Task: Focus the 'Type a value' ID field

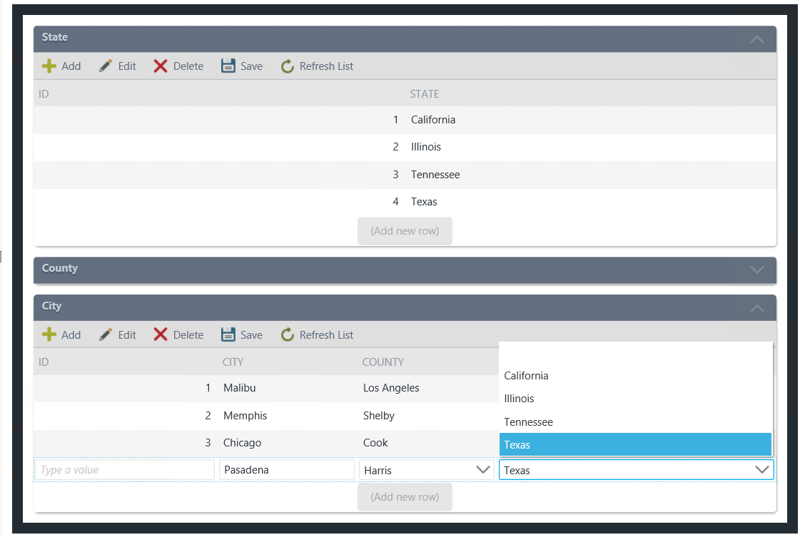Action: point(124,470)
